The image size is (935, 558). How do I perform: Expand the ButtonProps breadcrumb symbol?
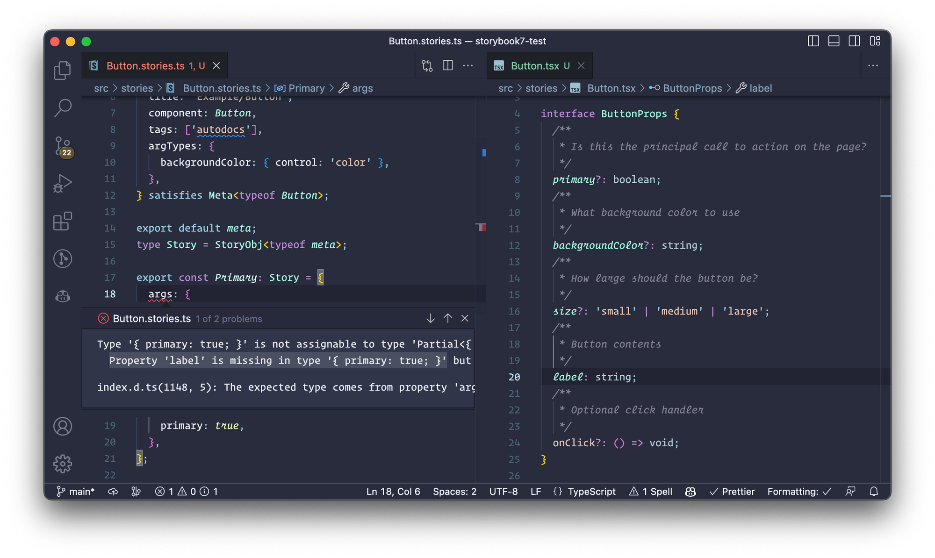click(692, 88)
